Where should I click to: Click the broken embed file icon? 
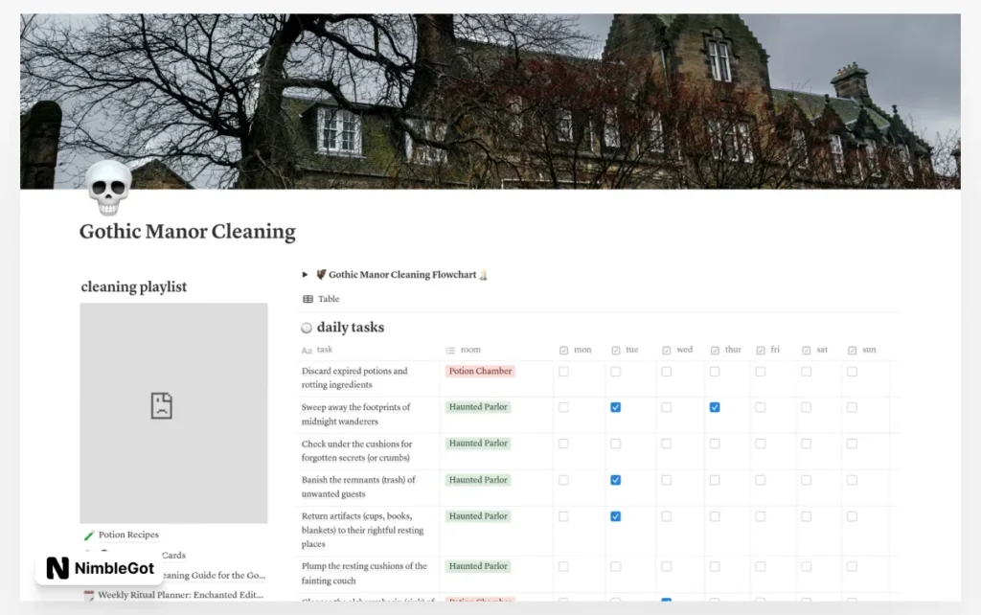pos(161,405)
